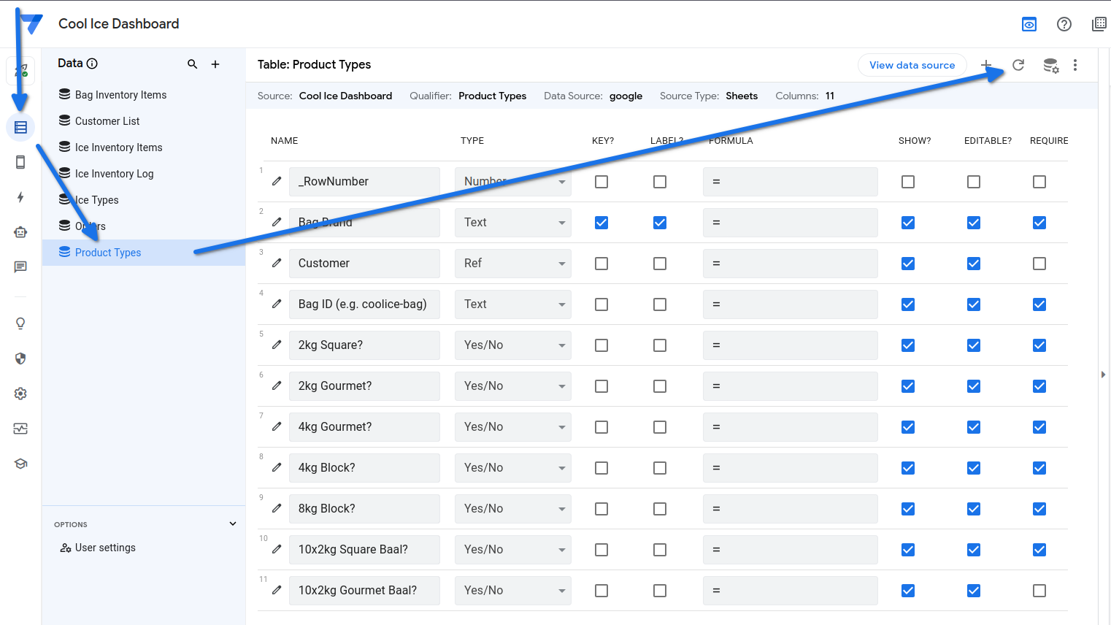Open type dropdown for Customer column

(x=513, y=264)
